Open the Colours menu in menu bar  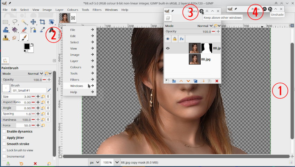pos(73,10)
